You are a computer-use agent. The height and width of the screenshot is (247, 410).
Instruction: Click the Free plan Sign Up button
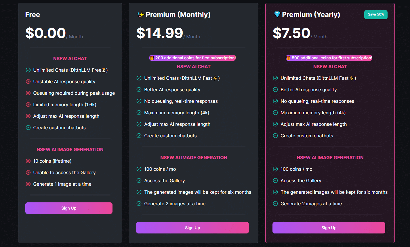pos(69,208)
